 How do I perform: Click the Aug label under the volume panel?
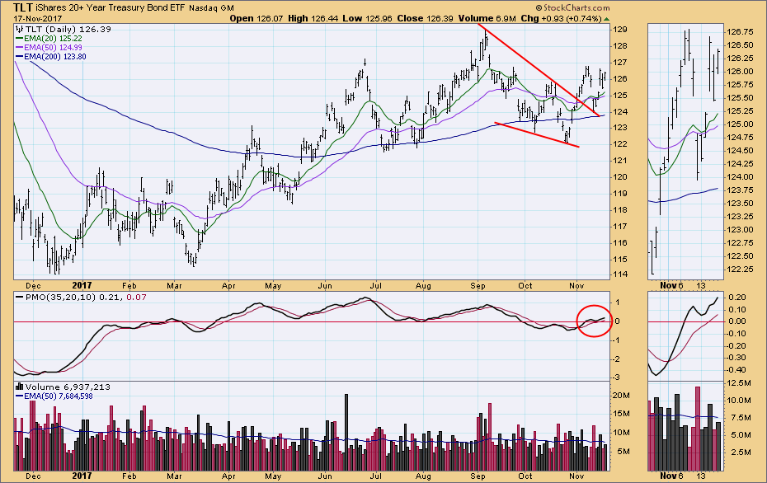(x=423, y=476)
